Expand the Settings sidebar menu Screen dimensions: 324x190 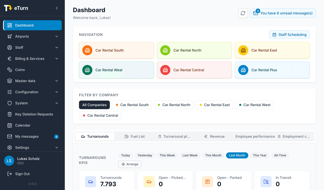coord(32,148)
